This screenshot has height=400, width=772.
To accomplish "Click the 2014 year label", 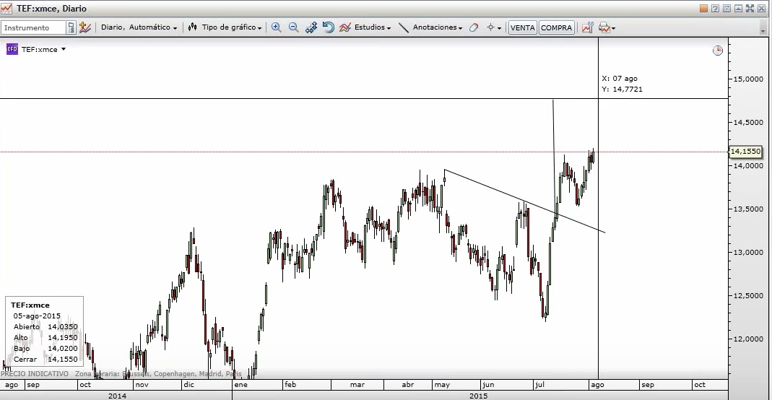I will (117, 396).
